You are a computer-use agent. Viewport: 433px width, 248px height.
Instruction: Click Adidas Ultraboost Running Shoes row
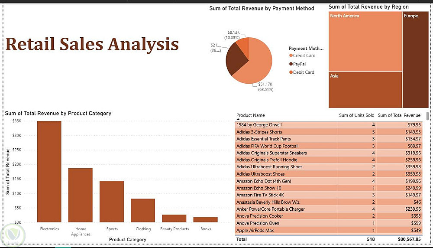(329, 167)
